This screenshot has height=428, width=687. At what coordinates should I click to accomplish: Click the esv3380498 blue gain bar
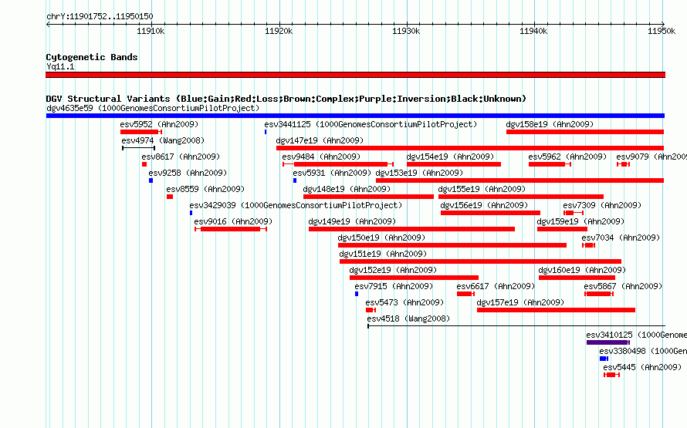[604, 359]
